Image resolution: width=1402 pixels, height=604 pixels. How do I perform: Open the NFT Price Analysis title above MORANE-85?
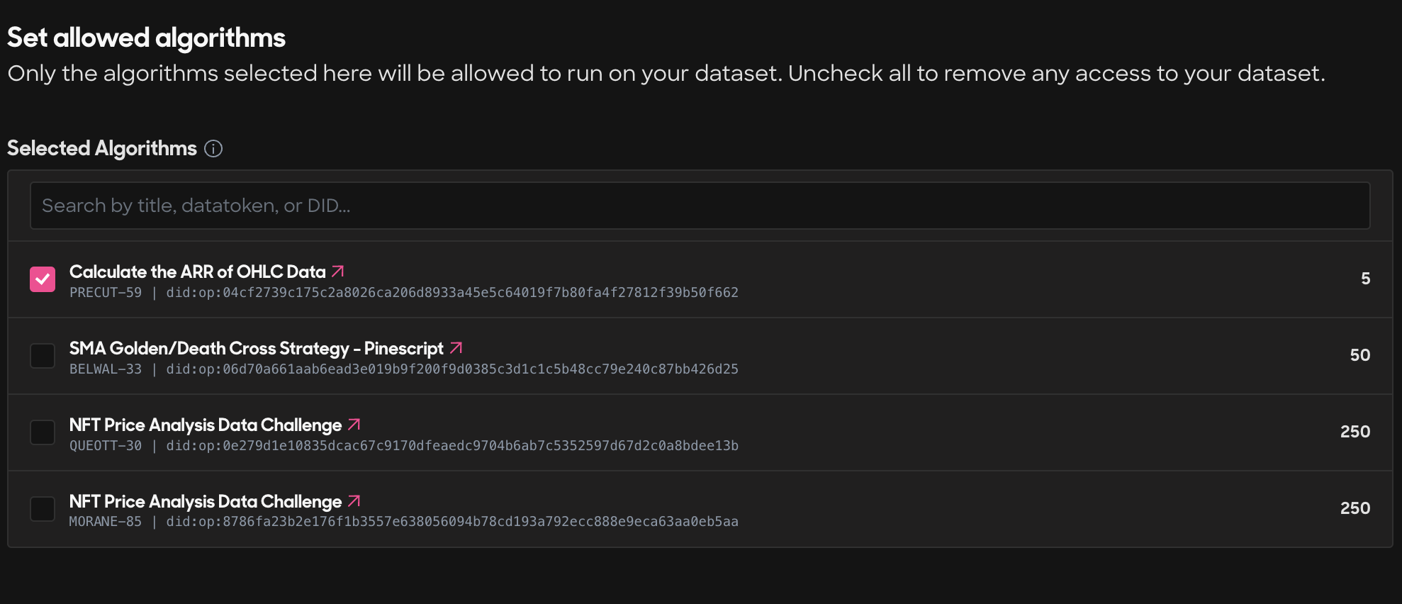(206, 501)
